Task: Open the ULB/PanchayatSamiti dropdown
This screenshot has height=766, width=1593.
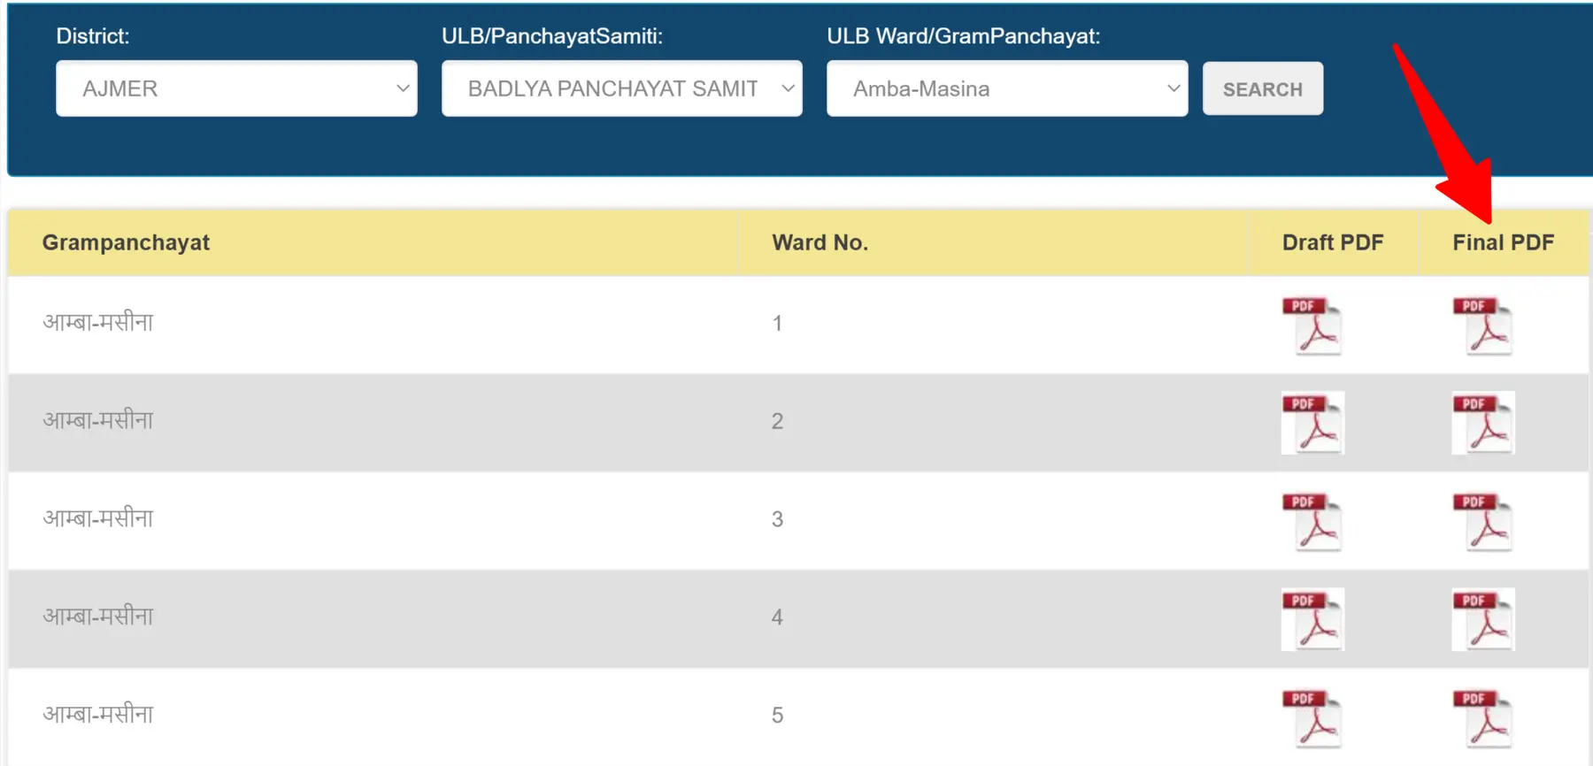Action: [x=622, y=88]
